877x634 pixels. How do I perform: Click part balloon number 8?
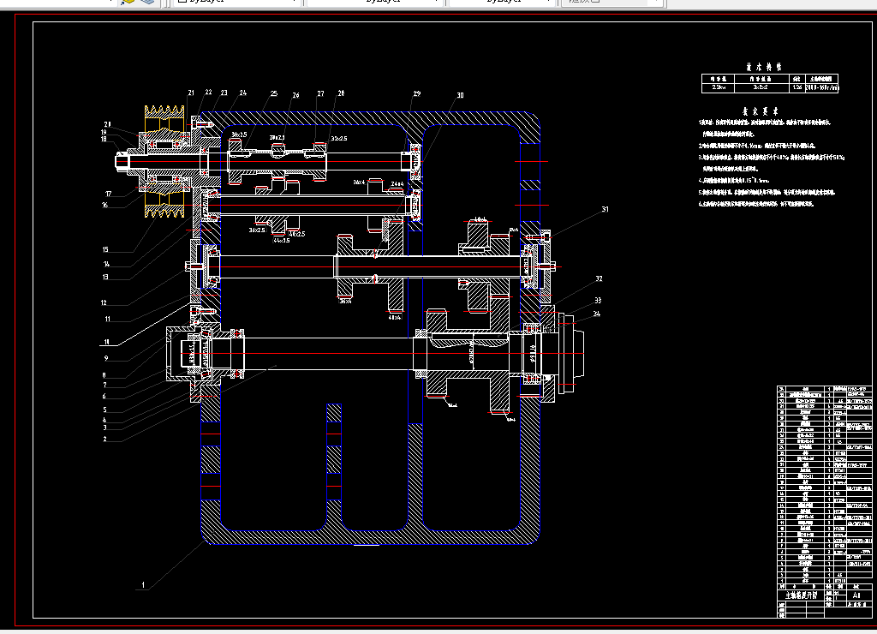tap(104, 375)
